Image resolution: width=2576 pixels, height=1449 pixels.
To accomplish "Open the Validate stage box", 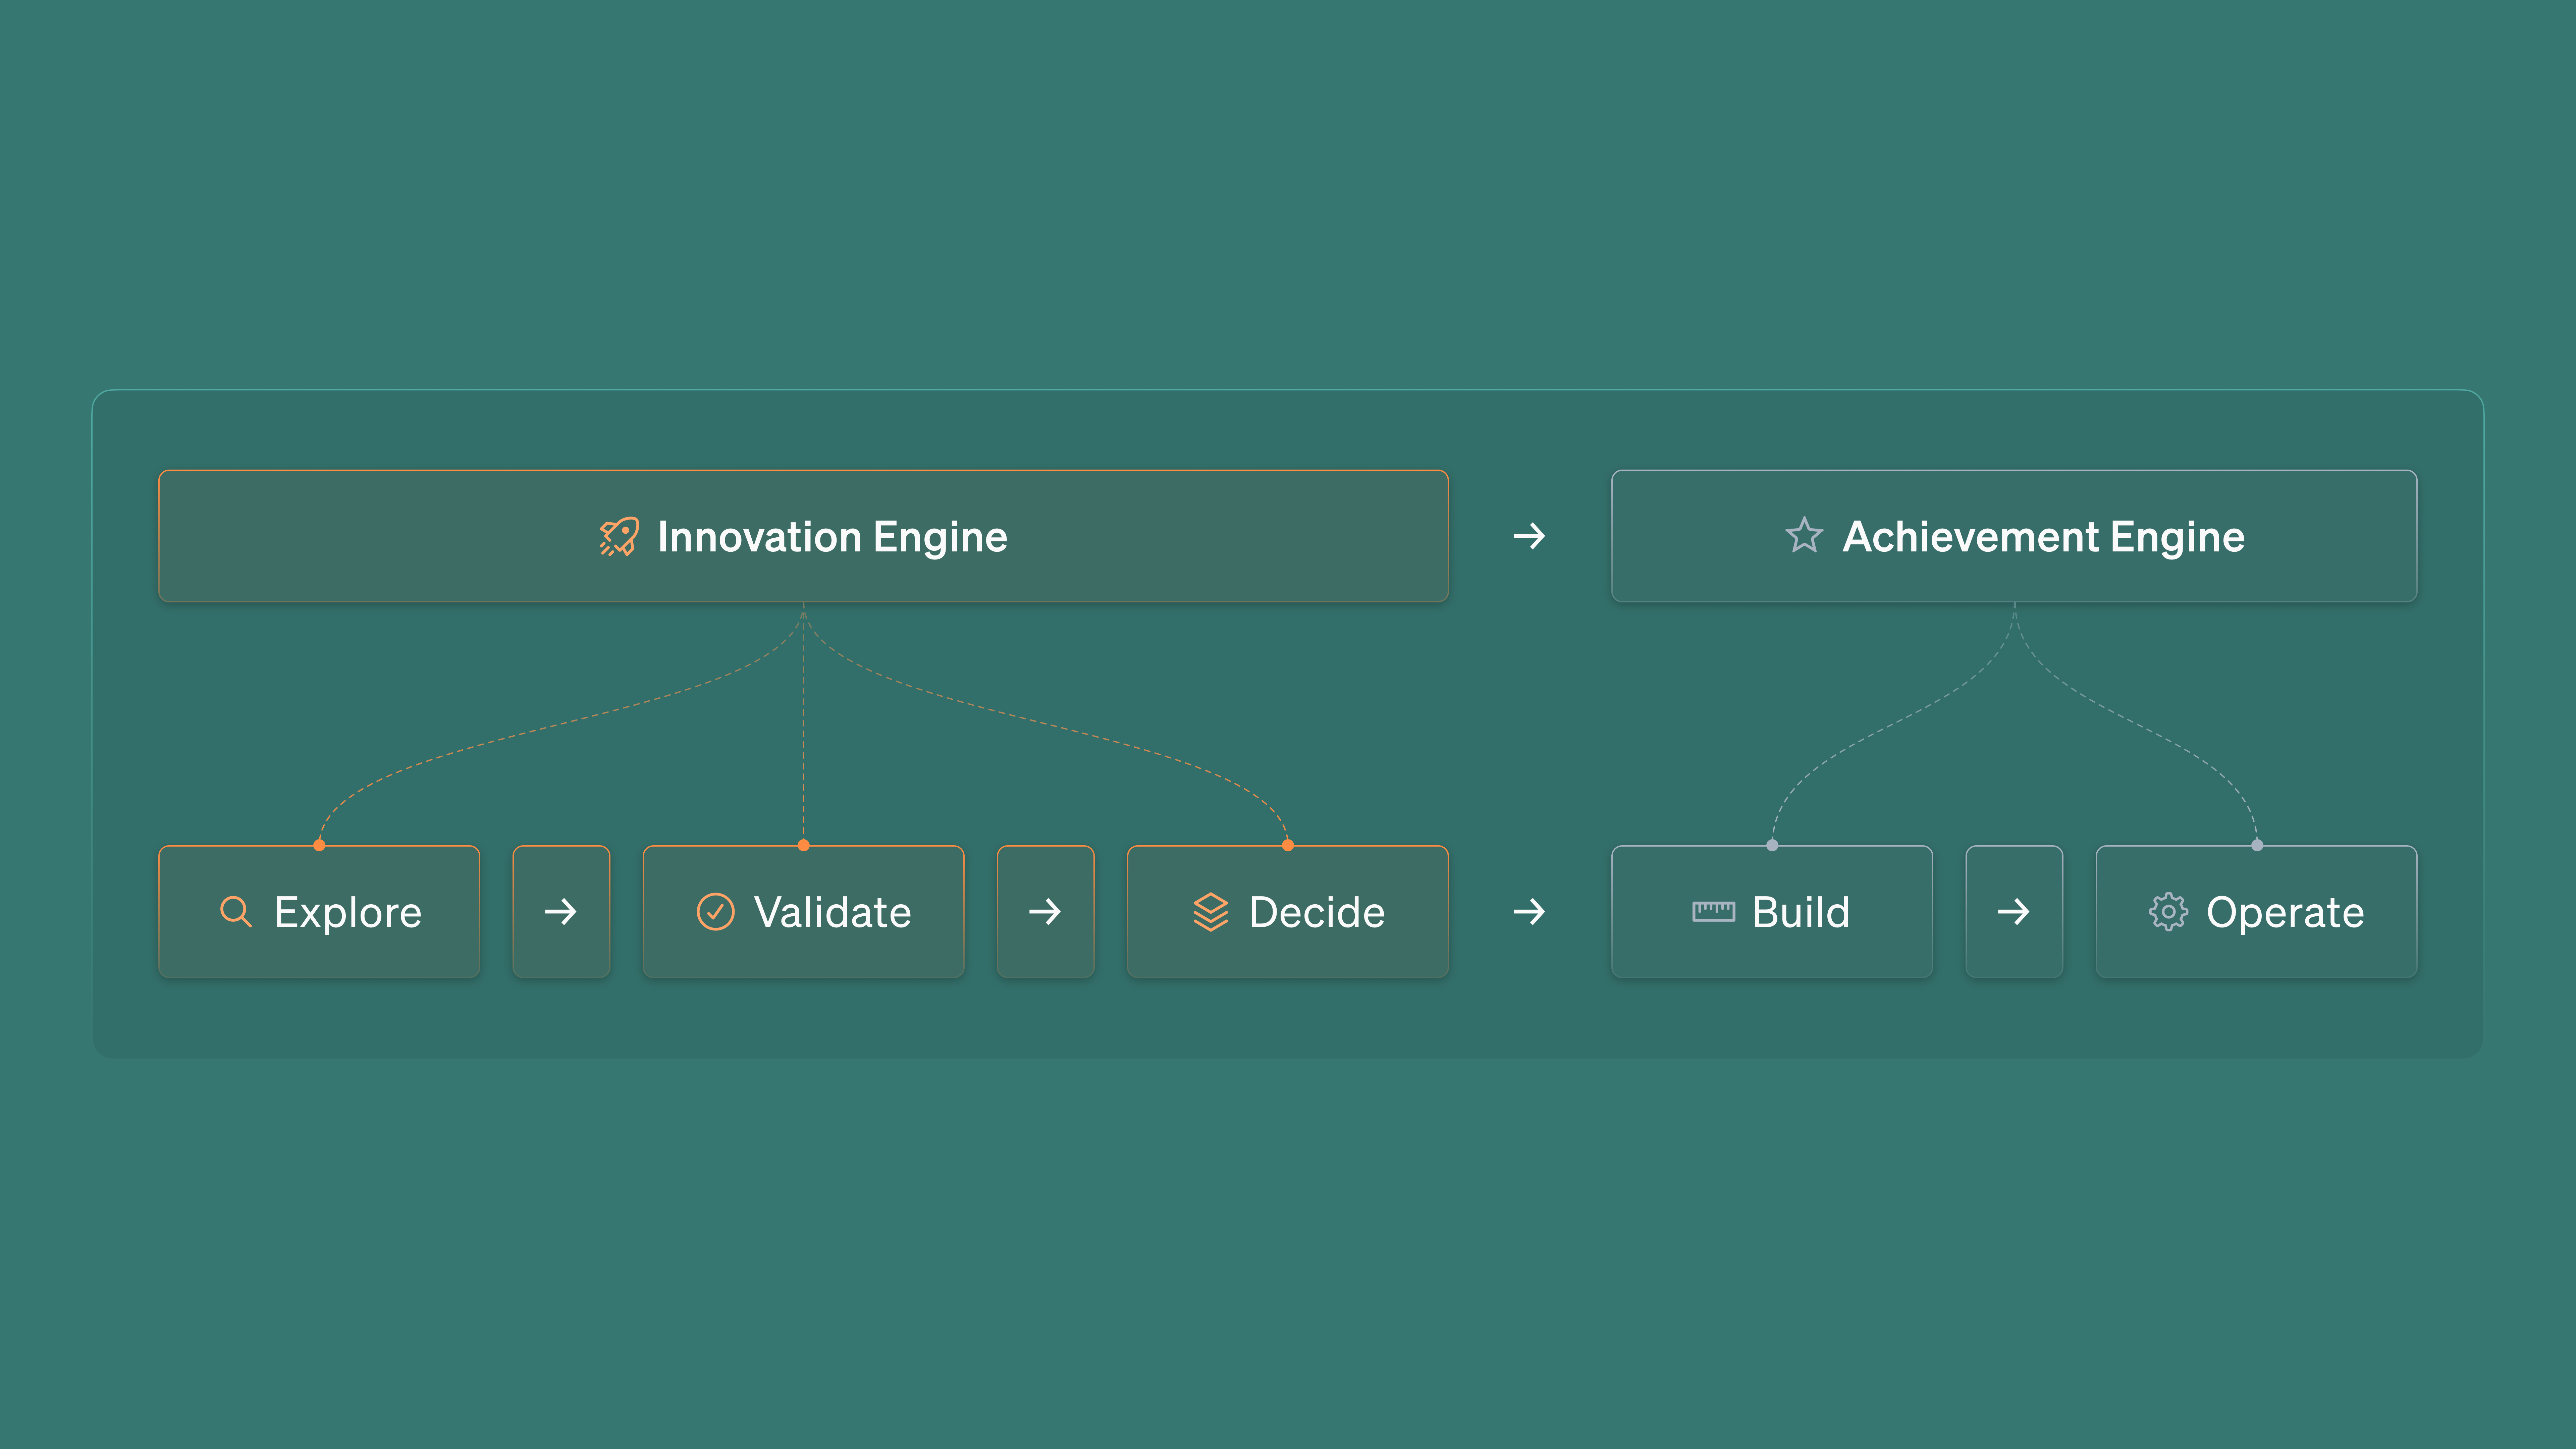I will pos(803,912).
